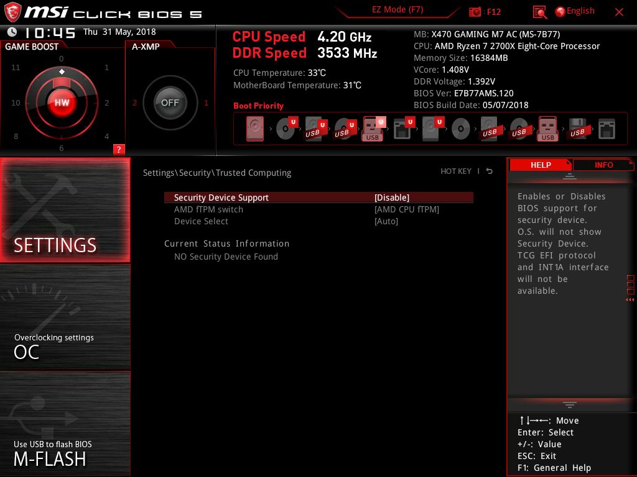Toggle the GAME BOOST HW knob
Viewport: 637px width, 477px height.
coord(62,102)
